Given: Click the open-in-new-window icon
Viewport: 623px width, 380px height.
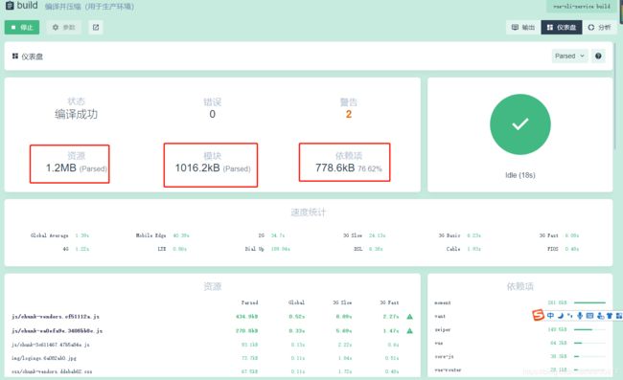Looking at the screenshot, I should 96,28.
